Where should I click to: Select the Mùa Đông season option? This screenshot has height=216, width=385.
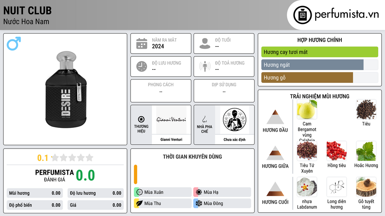click(222, 203)
